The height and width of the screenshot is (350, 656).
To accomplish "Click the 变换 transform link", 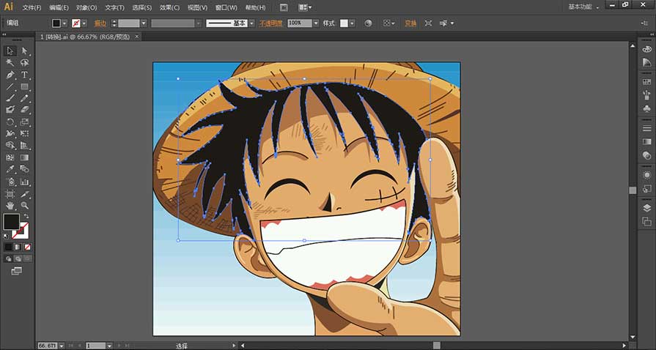I will [x=410, y=23].
